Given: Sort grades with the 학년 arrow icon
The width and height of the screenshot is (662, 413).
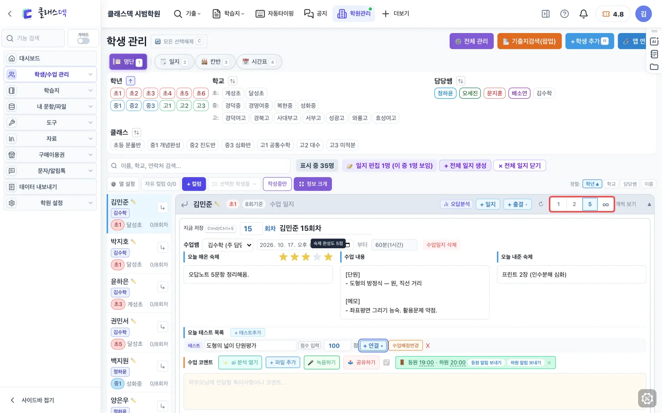Looking at the screenshot, I should [x=130, y=81].
